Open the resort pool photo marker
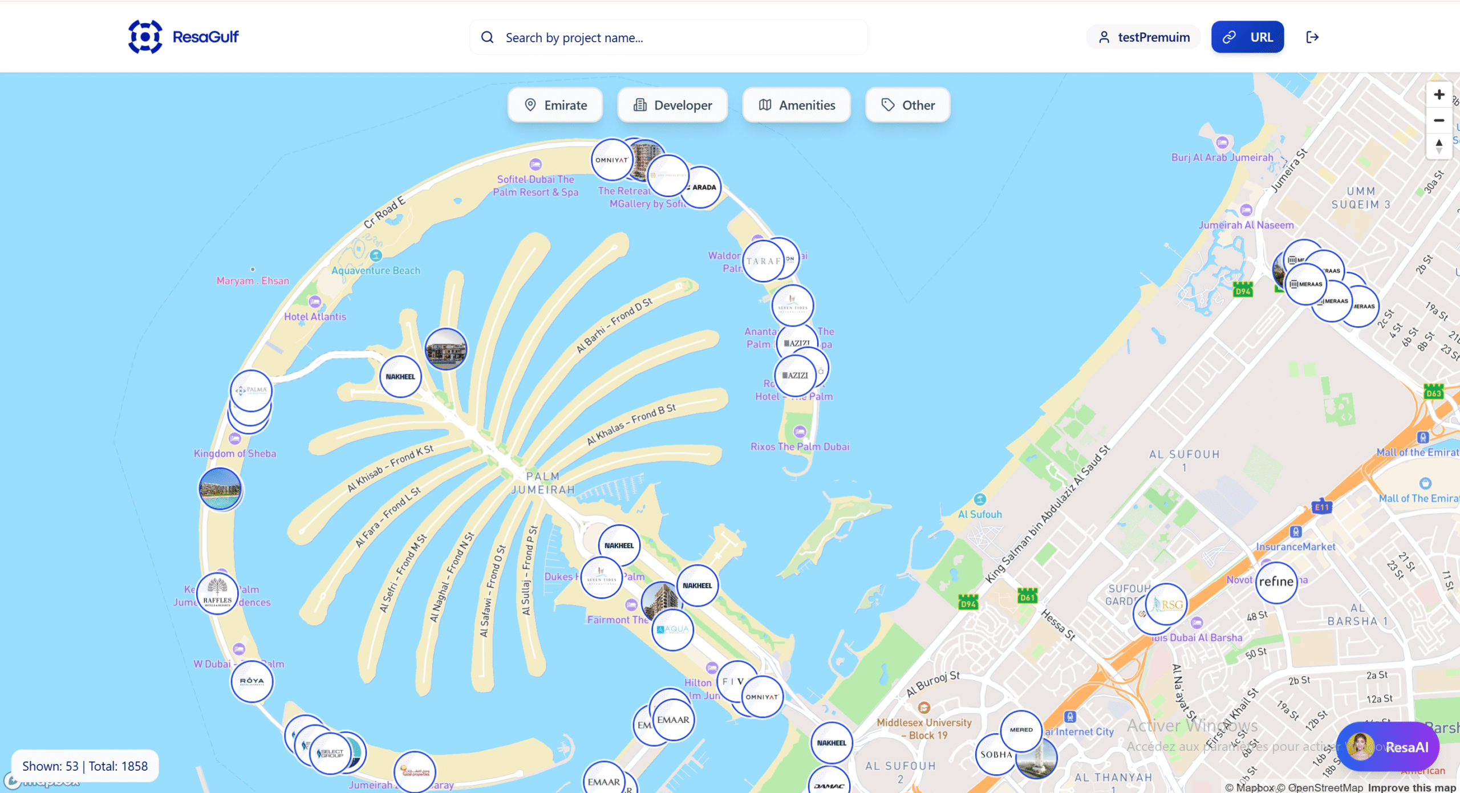Viewport: 1460px width, 793px height. pyautogui.click(x=220, y=489)
